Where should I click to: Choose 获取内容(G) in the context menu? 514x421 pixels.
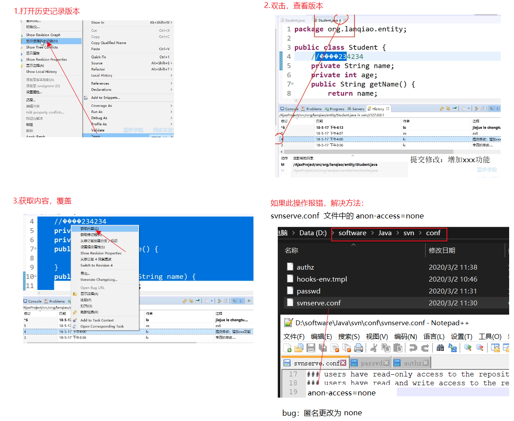coord(89,229)
